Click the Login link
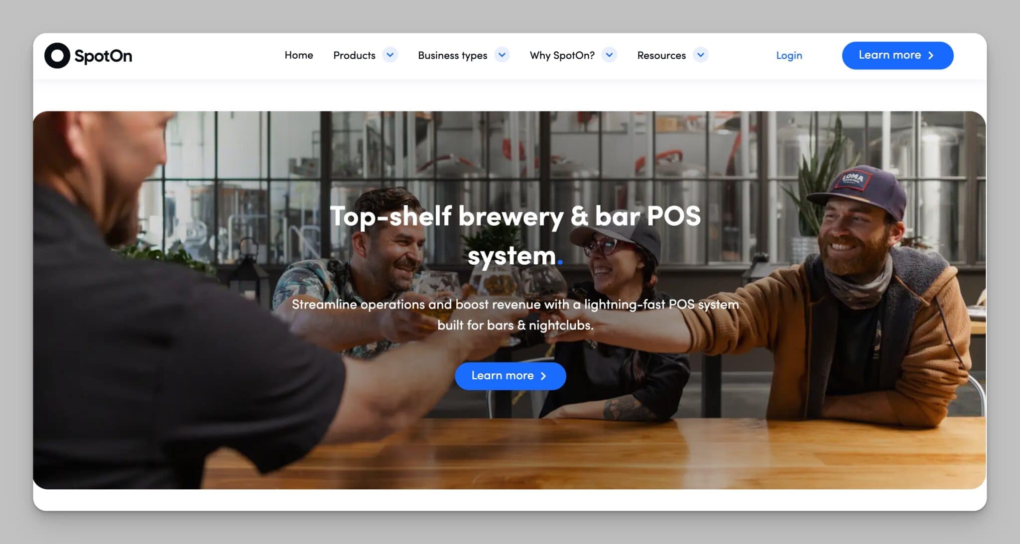The image size is (1020, 544). coord(788,55)
